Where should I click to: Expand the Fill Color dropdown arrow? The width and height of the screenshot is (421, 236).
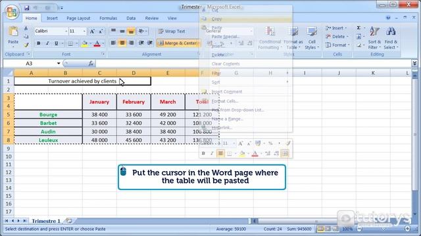pyautogui.click(x=91, y=43)
